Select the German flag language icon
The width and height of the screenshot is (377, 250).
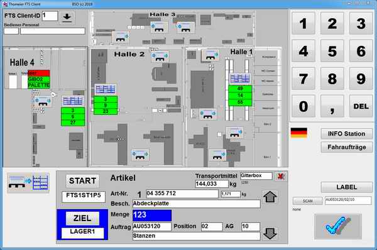coord(299,133)
